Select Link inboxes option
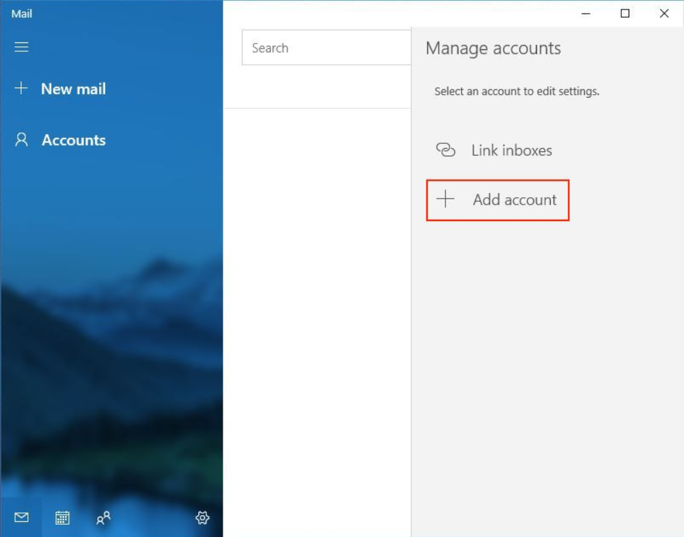The height and width of the screenshot is (537, 684). point(511,150)
